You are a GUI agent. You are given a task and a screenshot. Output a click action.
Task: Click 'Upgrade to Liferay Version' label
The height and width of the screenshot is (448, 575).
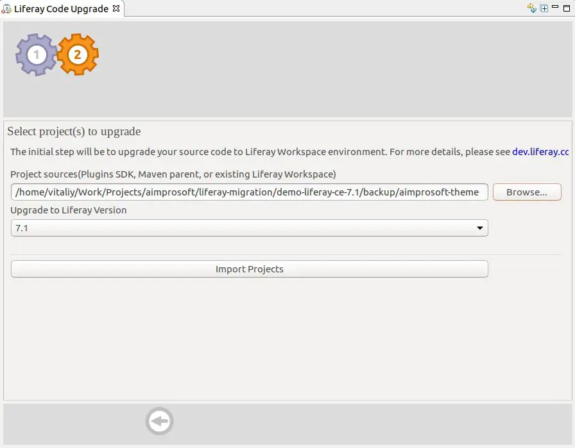[x=69, y=210]
